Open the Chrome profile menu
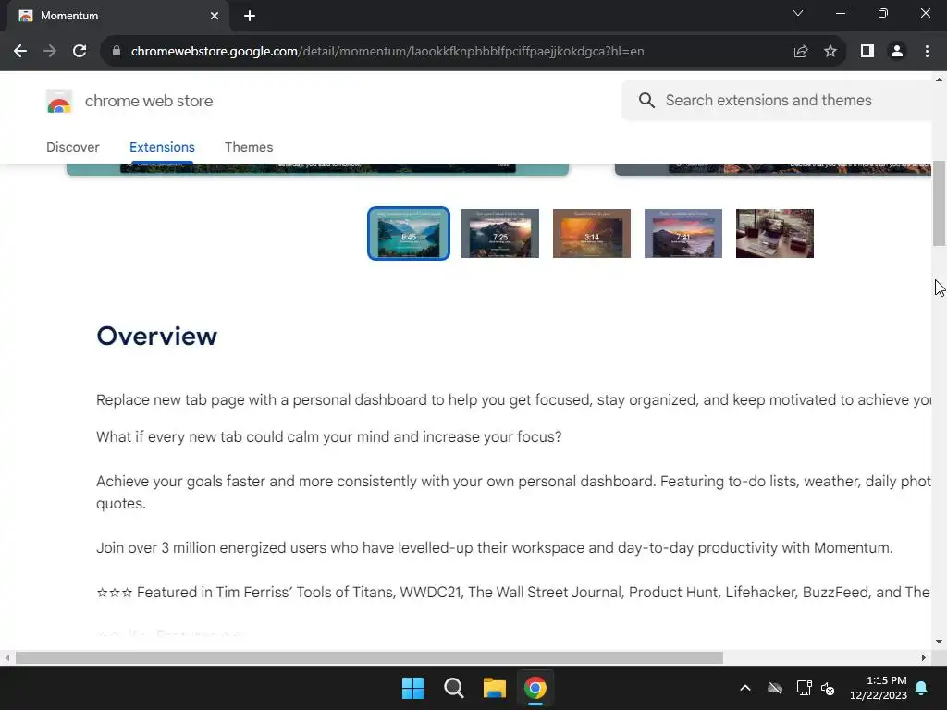 897,52
